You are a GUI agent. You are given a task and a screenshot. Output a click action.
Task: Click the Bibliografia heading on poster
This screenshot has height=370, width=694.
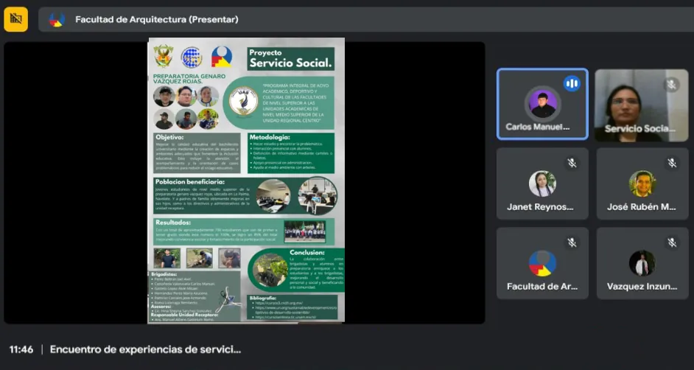point(263,298)
